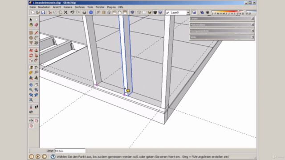This screenshot has height=160, width=285.
Task: Click the Print button
Action: point(84,12)
